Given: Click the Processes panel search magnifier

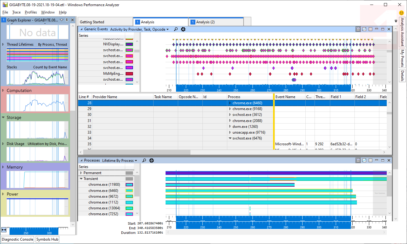Looking at the screenshot, I should [x=144, y=161].
